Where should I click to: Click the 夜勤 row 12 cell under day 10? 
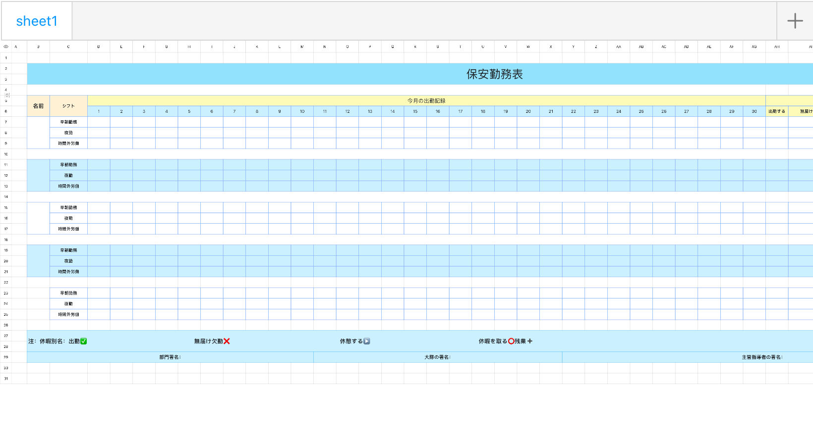(302, 175)
